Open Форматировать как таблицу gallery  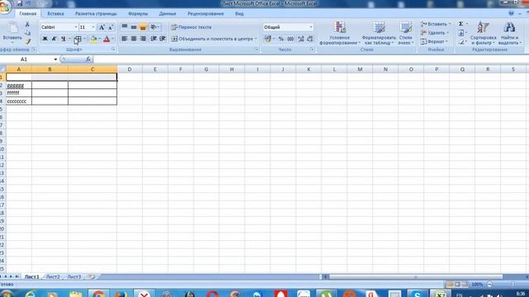tap(379, 33)
